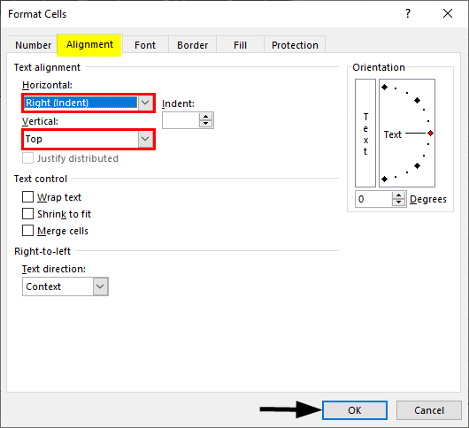Check the Merge cells option

27,231
